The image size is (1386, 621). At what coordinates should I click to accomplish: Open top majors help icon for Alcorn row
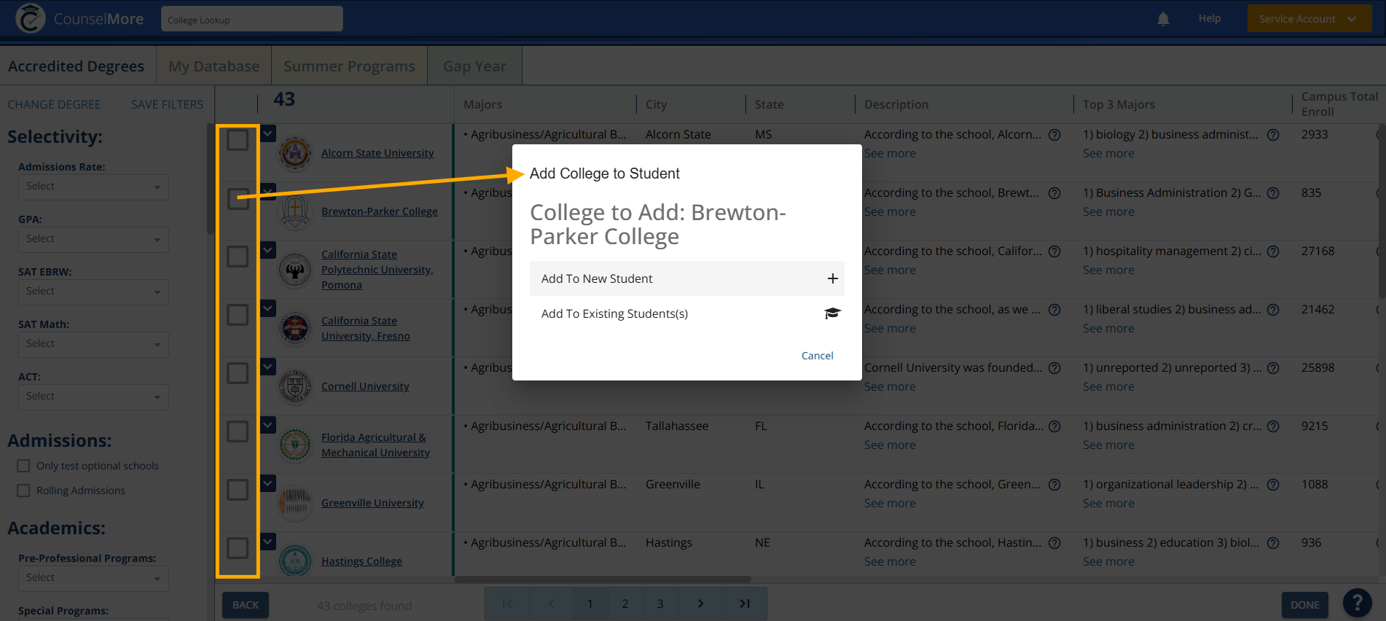coord(1273,135)
